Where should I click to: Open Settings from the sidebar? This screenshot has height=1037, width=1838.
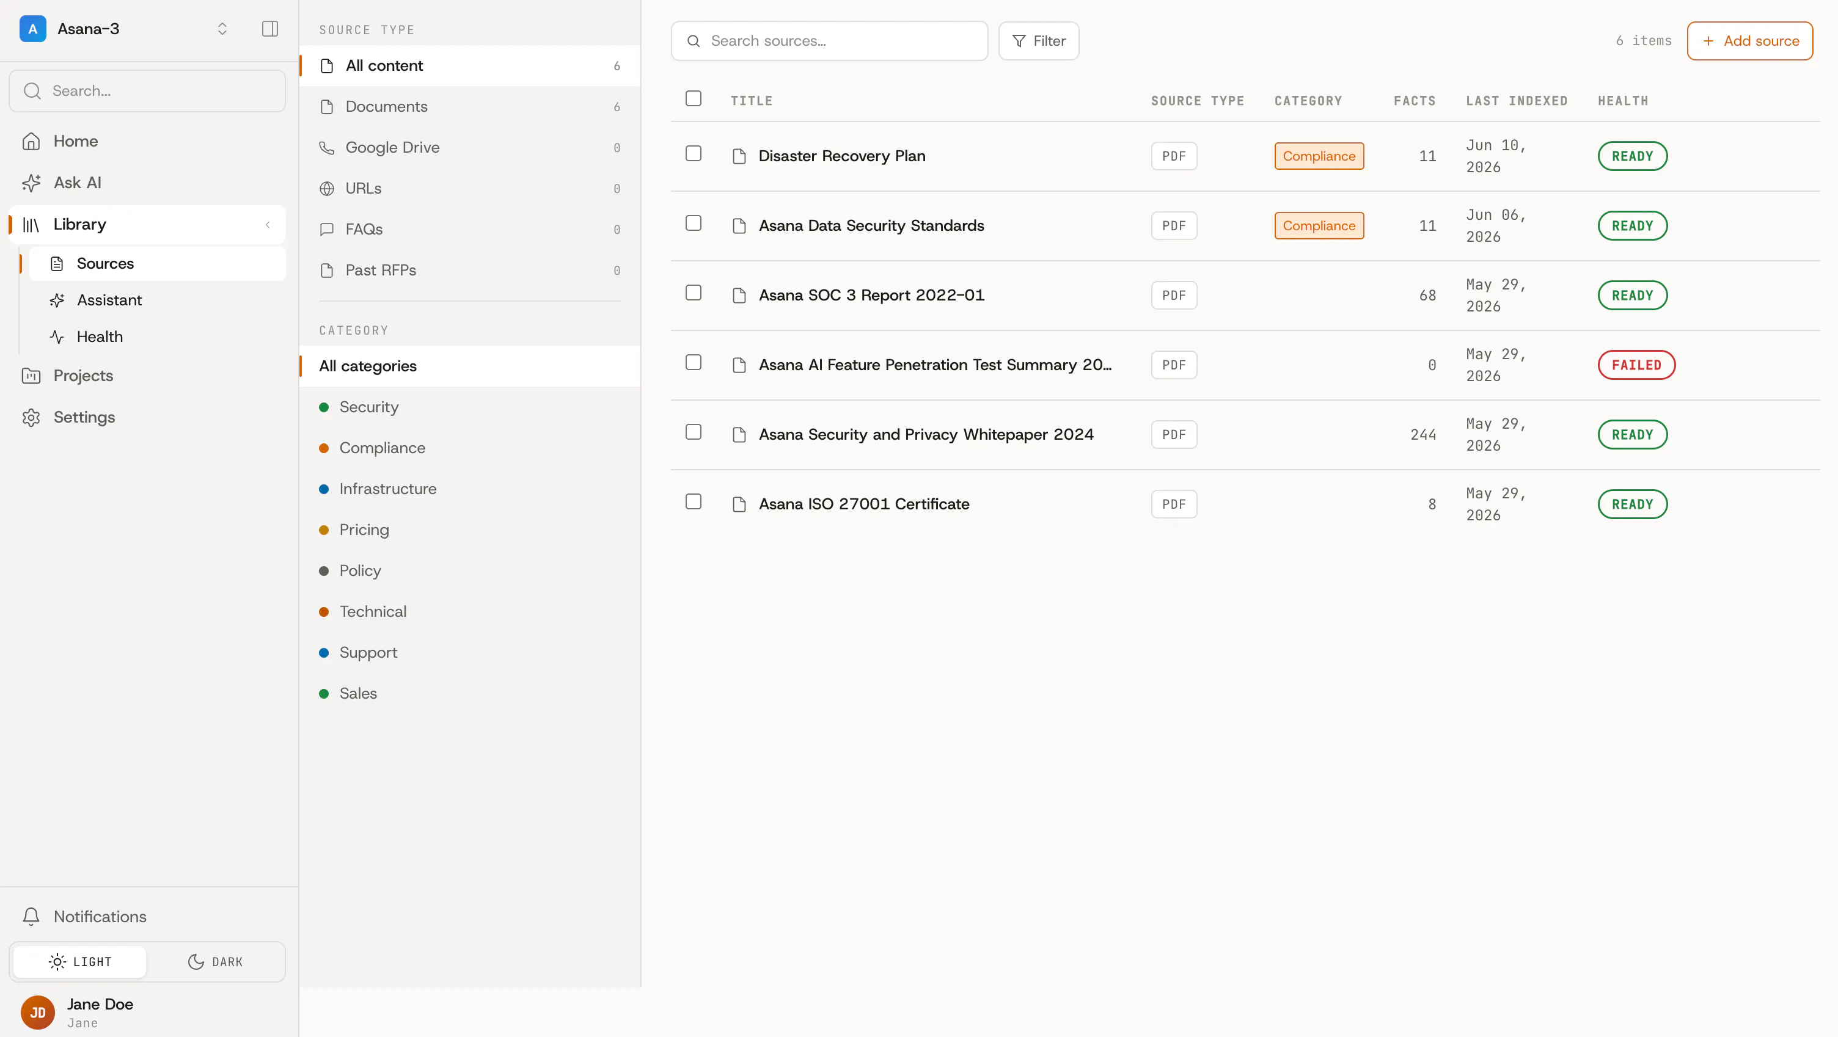coord(147,417)
